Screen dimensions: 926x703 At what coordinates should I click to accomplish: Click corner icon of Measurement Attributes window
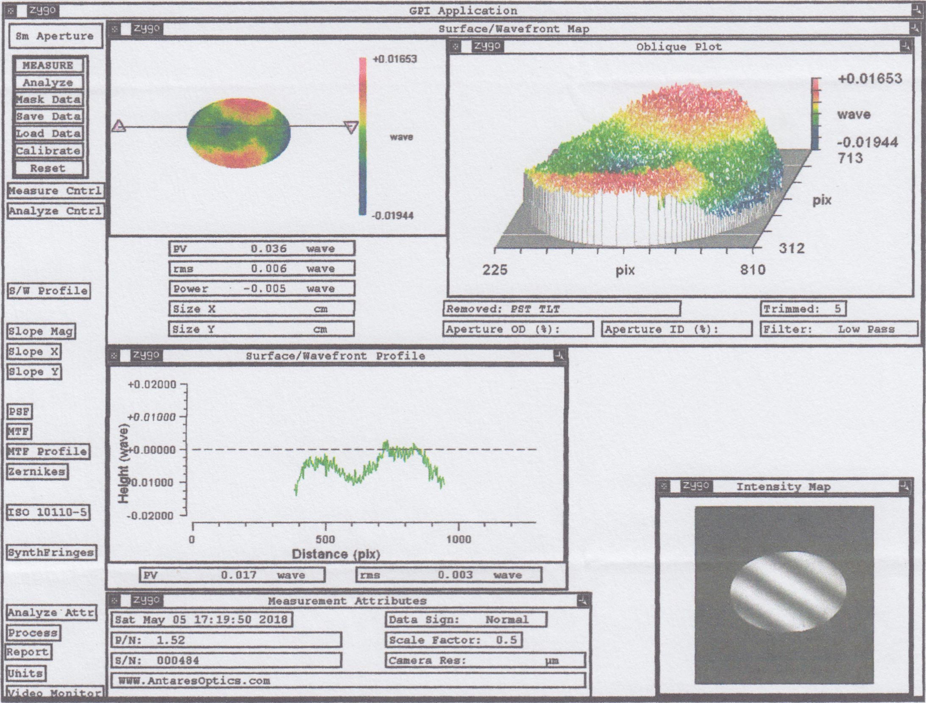coord(583,600)
